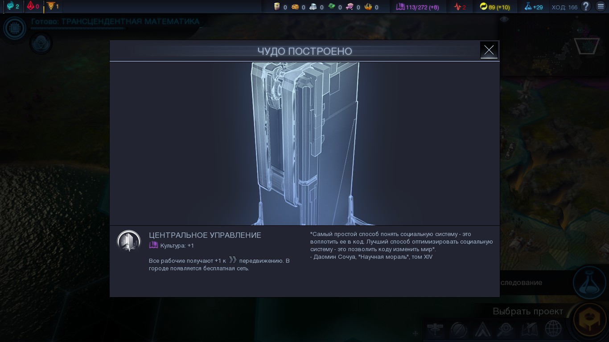Click the Purity affinity icon showing 0
Image resolution: width=609 pixels, height=342 pixels.
pos(31,6)
